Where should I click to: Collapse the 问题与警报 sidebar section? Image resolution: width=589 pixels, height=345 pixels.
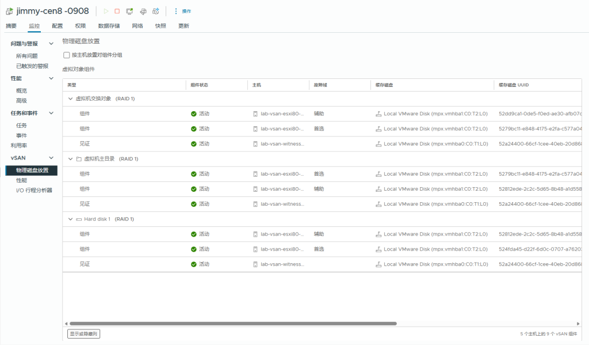(51, 44)
